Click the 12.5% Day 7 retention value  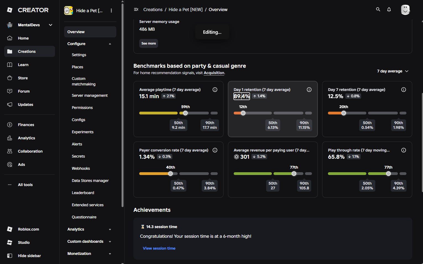pyautogui.click(x=335, y=96)
